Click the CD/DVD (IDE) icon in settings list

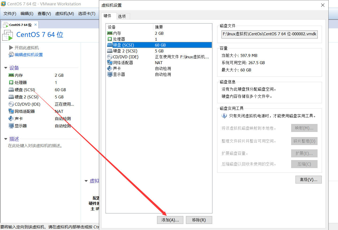[x=110, y=57]
